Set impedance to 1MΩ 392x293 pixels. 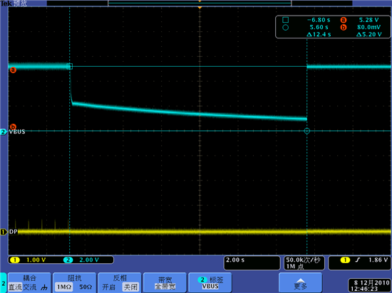63,287
